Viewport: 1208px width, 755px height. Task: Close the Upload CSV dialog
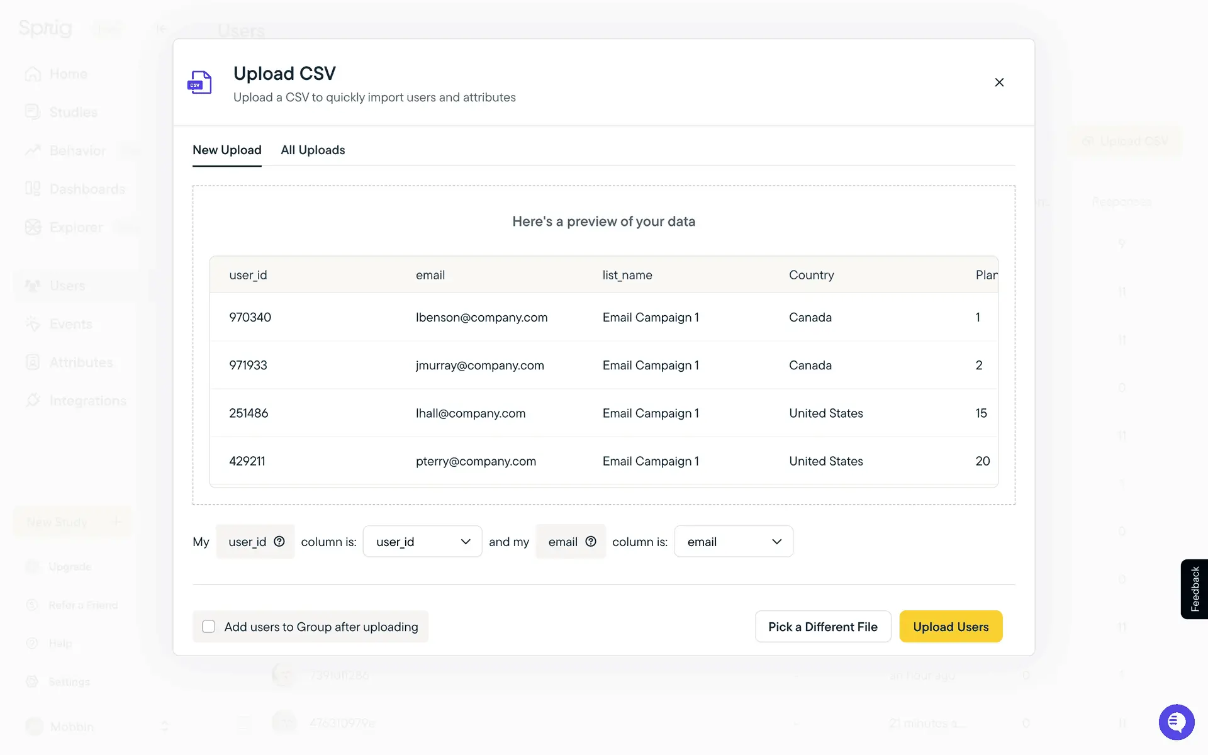coord(999,82)
